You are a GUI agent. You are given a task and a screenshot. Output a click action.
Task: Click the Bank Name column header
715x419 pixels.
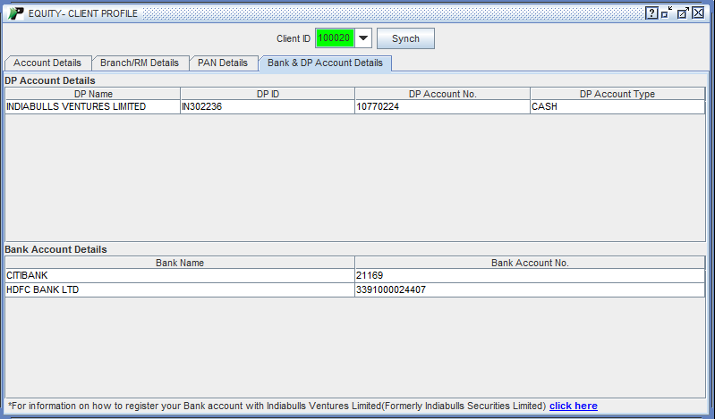180,263
